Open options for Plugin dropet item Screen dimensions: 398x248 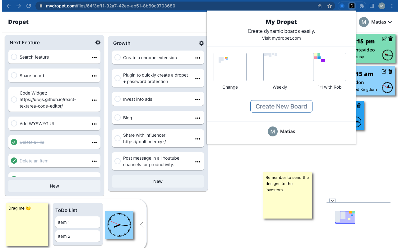198,79
